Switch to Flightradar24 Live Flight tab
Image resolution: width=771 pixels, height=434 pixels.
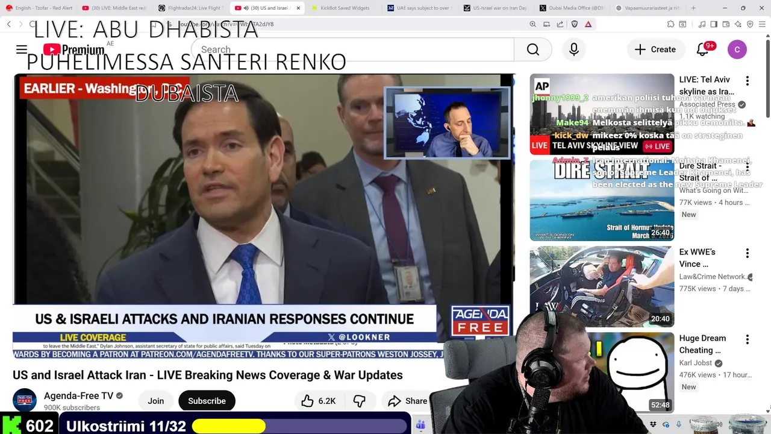point(190,8)
